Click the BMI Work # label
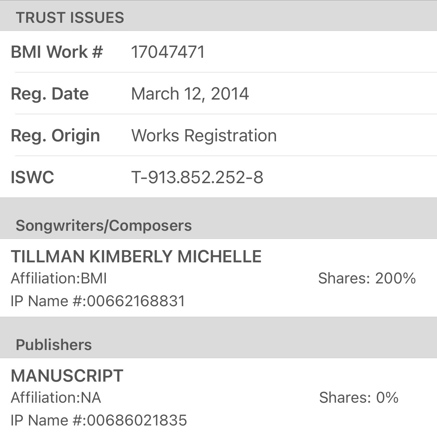437x436 pixels. point(56,52)
